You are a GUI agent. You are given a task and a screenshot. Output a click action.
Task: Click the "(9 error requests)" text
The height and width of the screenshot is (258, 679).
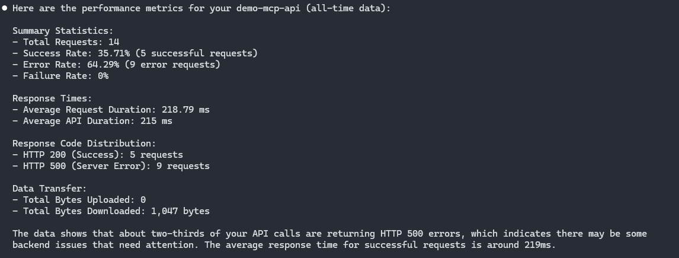click(175, 65)
